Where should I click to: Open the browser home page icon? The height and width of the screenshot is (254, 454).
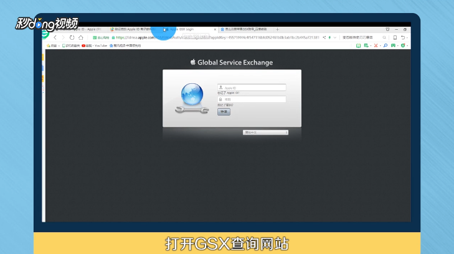pyautogui.click(x=81, y=37)
